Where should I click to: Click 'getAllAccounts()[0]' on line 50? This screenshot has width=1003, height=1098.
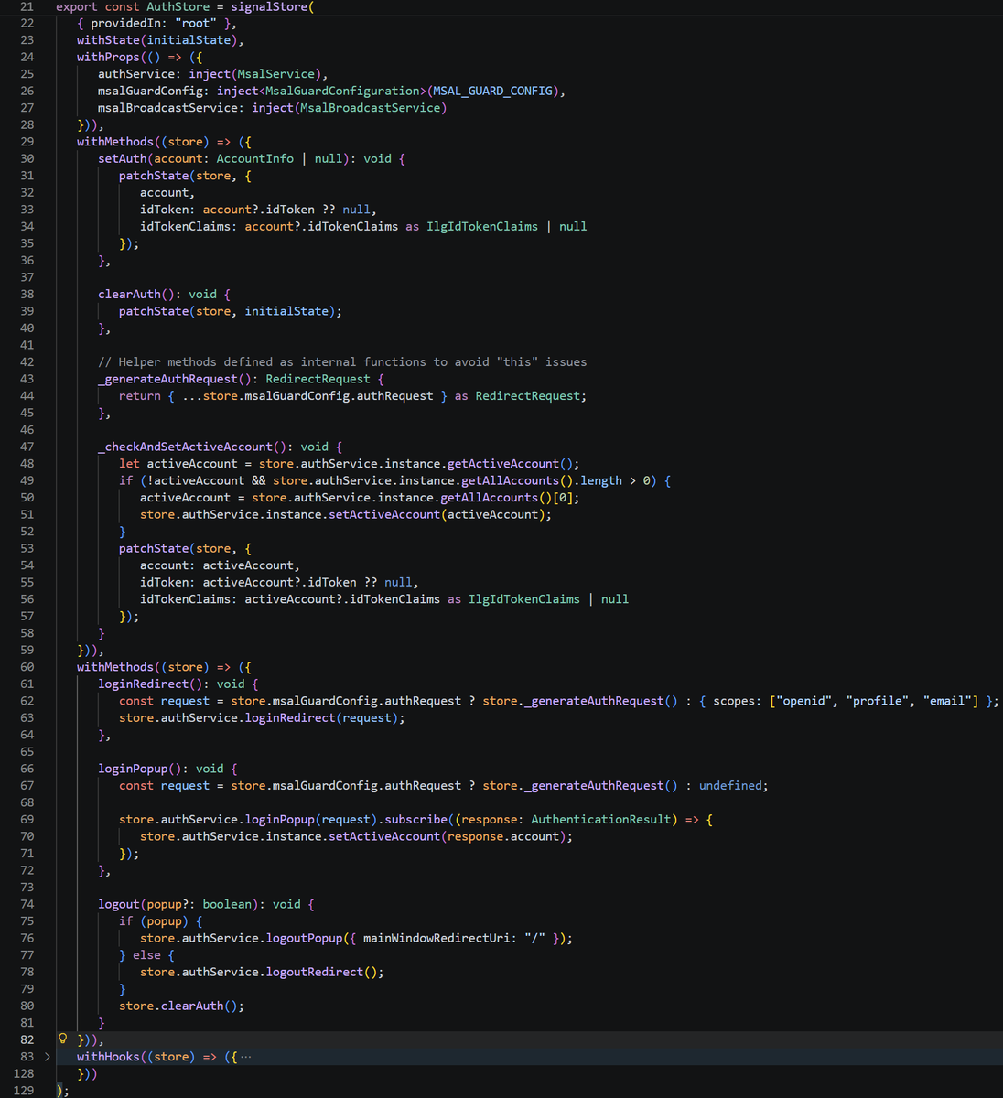tap(506, 498)
